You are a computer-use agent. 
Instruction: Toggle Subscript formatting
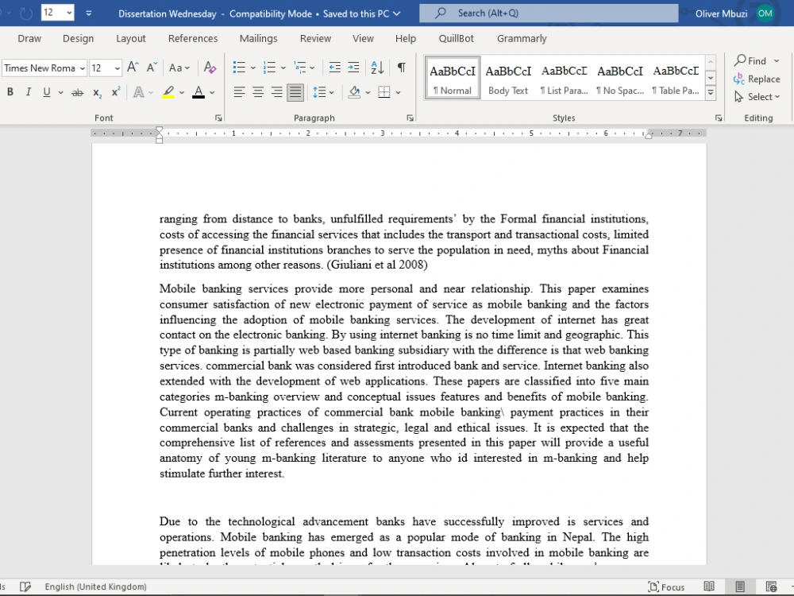click(97, 92)
